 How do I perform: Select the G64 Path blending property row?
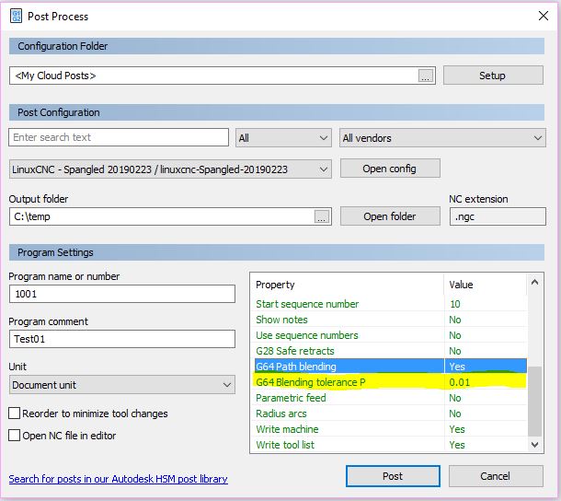coord(391,367)
